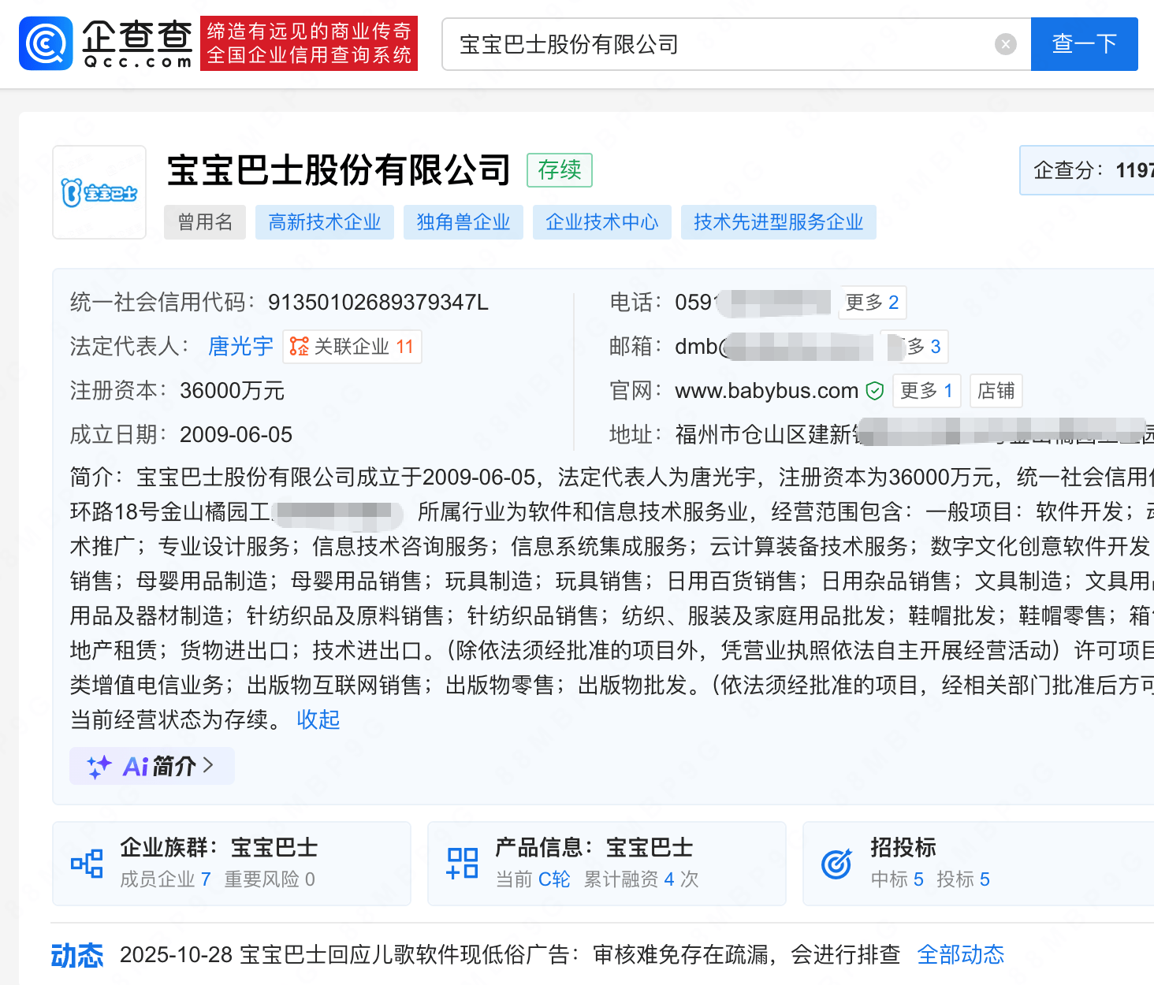
Task: Switch to the 曾用名 tab
Action: pos(204,221)
